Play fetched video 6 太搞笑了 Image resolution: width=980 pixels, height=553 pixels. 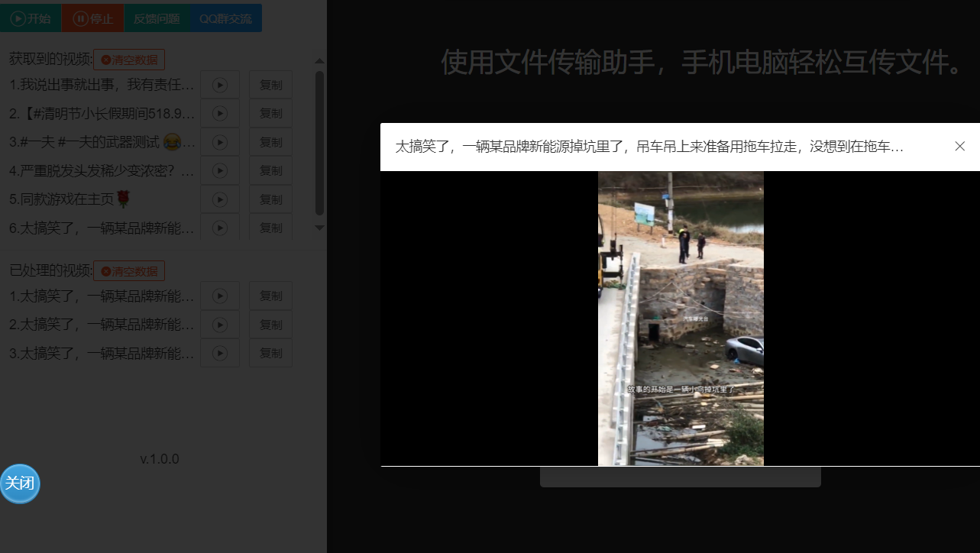[220, 227]
